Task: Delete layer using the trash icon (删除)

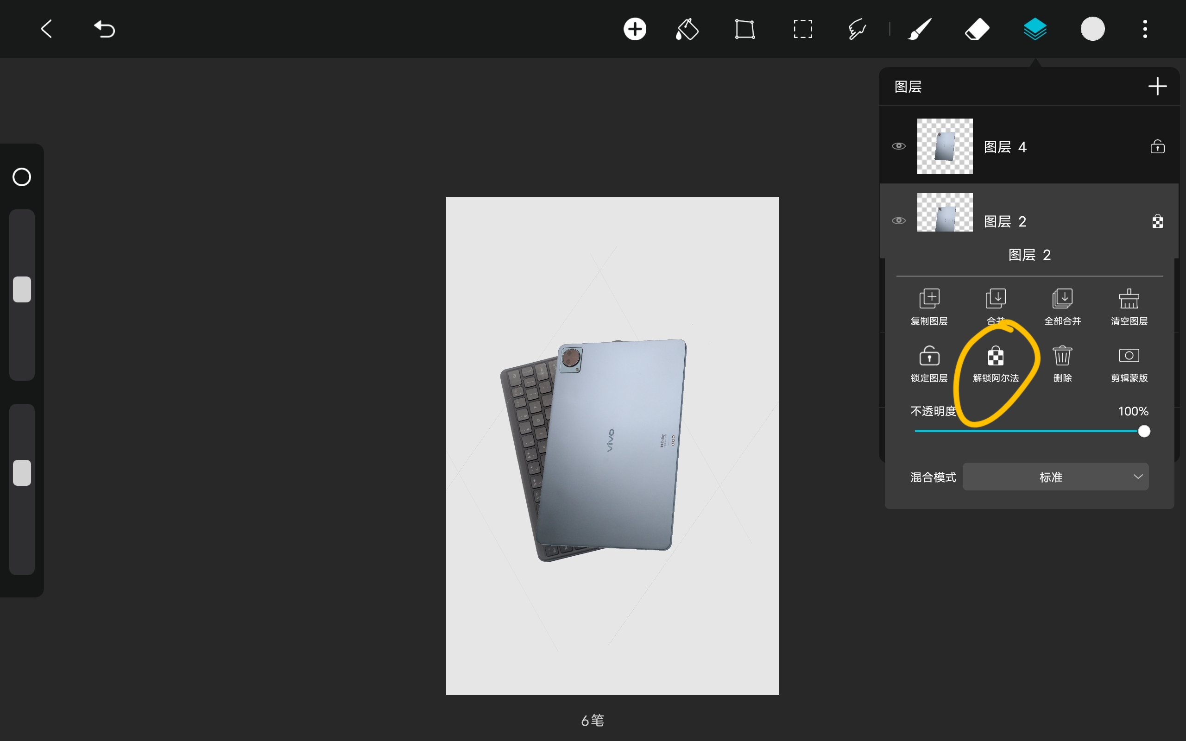Action: (x=1062, y=363)
